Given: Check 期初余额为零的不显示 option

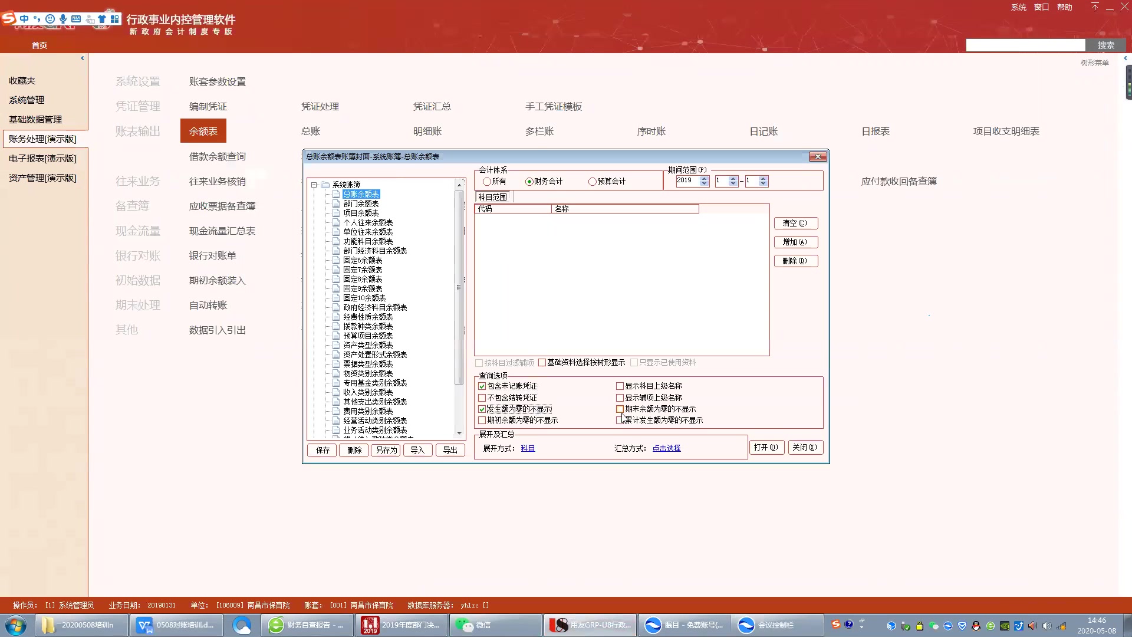Looking at the screenshot, I should pos(482,421).
